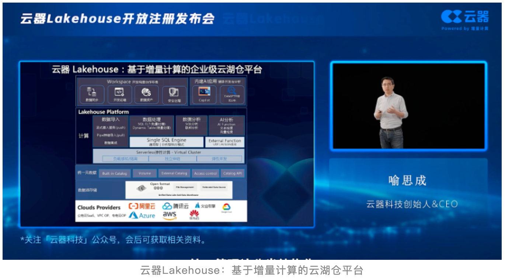Select the External Catalog box
This screenshot has width=505, height=279.
[x=174, y=173]
